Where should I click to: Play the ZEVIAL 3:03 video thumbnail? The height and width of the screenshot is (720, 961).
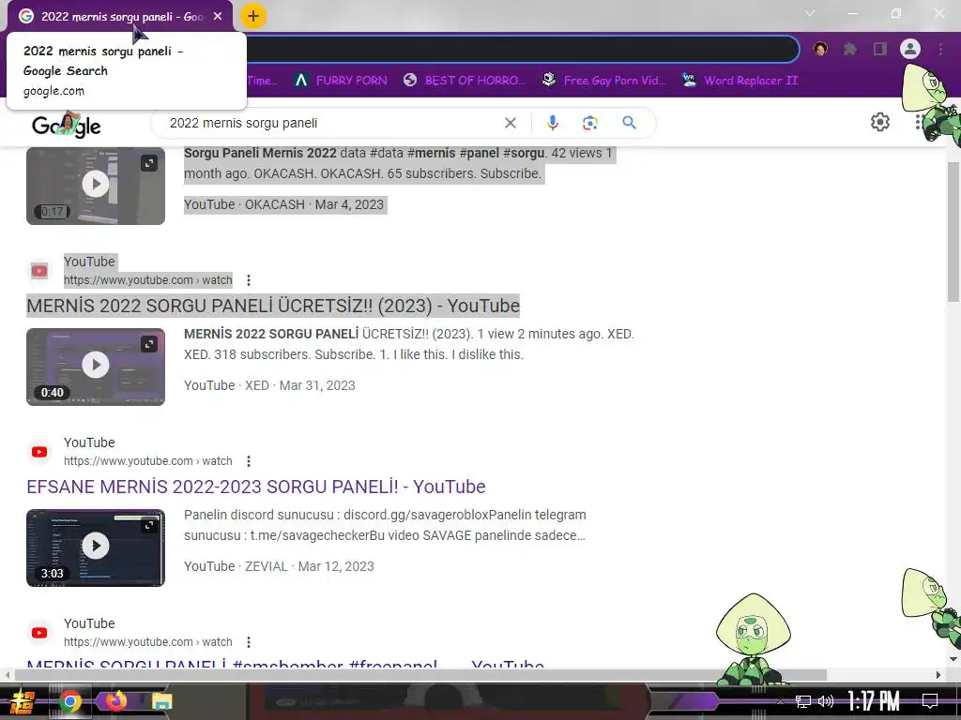(96, 547)
